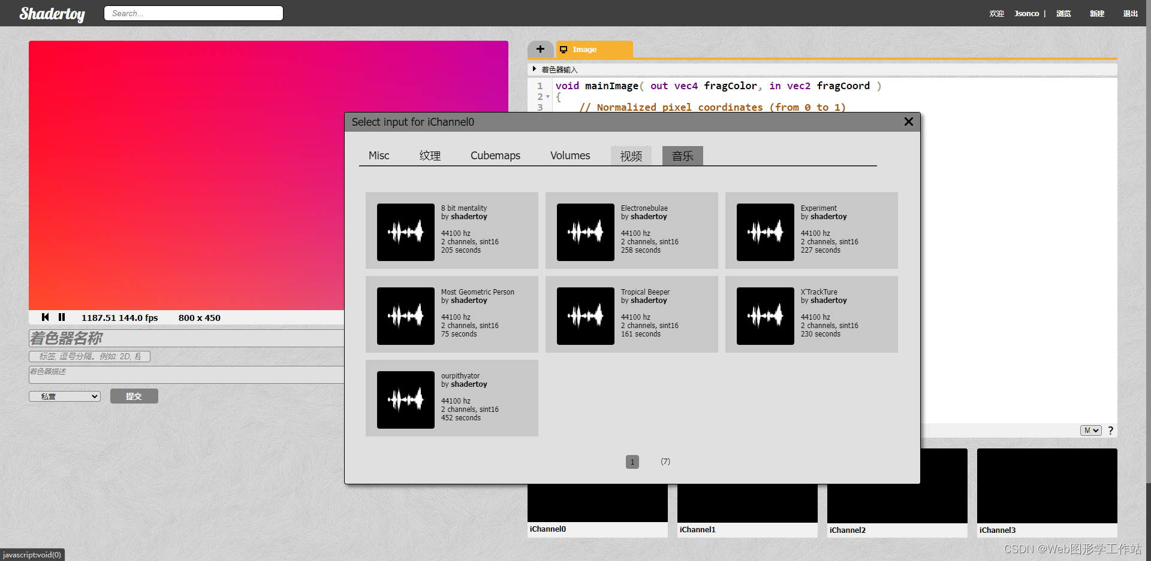Viewport: 1151px width, 561px height.
Task: Open the Image shader tab
Action: [x=594, y=49]
